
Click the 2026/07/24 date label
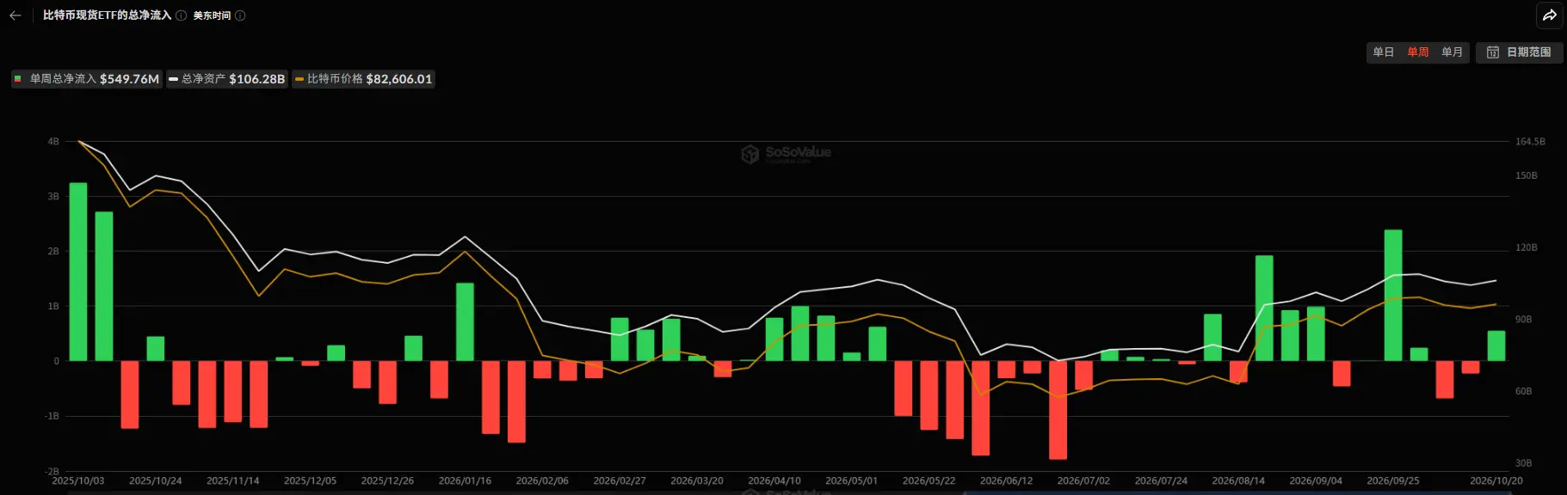pos(1162,481)
